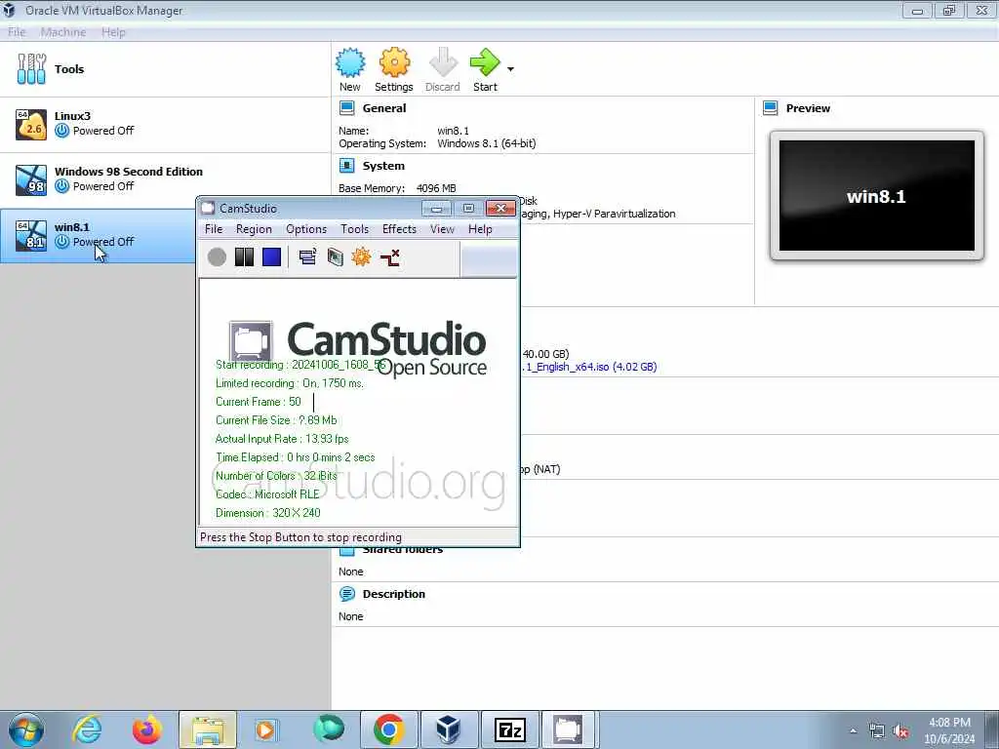Launch Google Chrome from taskbar

[388, 729]
